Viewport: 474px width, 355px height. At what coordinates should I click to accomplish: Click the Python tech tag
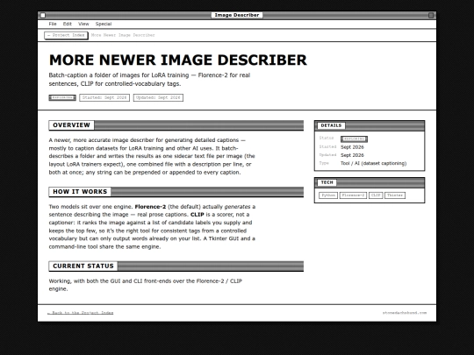tap(328, 195)
